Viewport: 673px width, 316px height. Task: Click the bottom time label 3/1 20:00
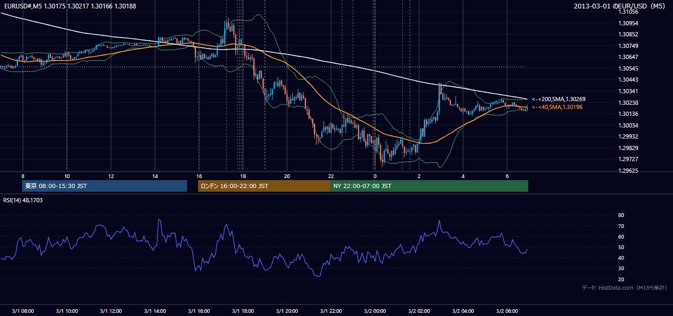click(286, 311)
